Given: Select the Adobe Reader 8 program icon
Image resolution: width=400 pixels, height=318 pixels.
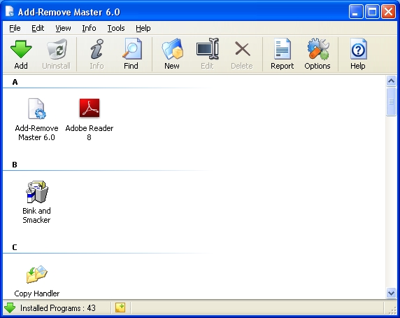Looking at the screenshot, I should 90,108.
